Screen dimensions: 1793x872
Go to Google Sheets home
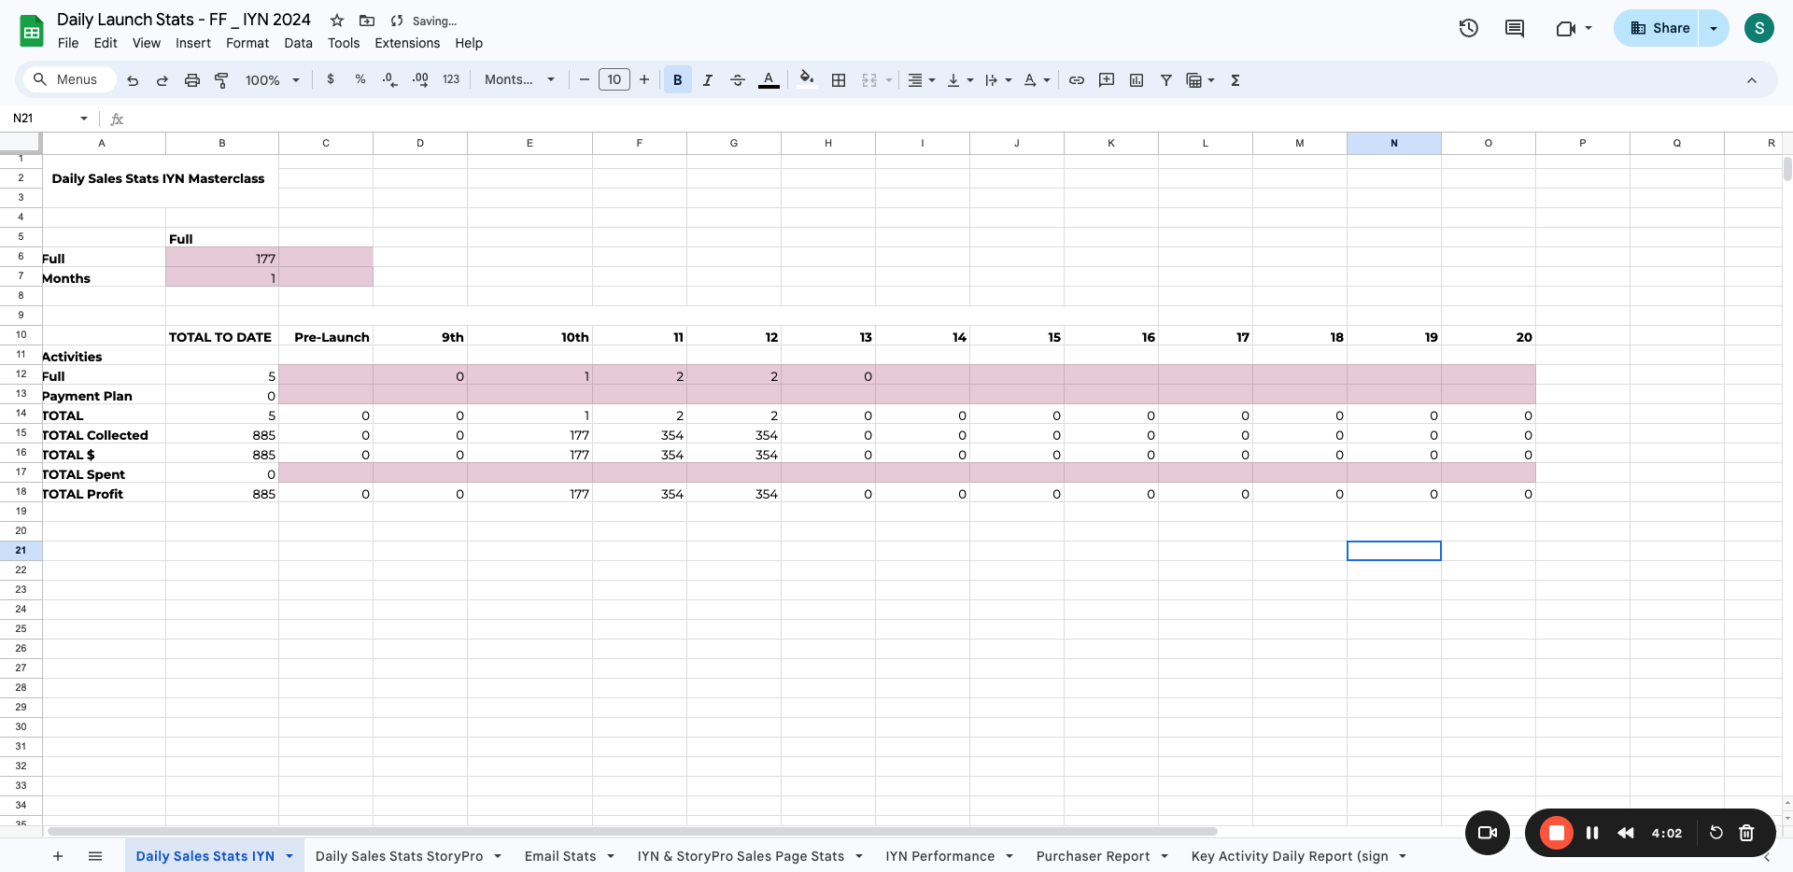tap(32, 31)
